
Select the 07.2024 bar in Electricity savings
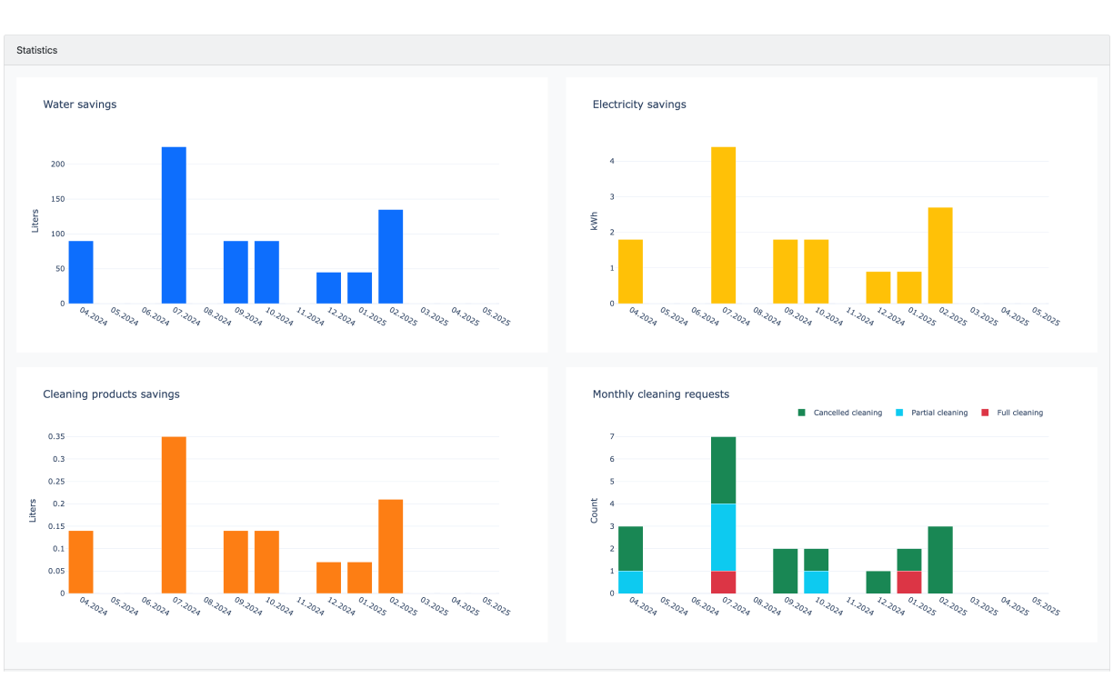(x=723, y=225)
